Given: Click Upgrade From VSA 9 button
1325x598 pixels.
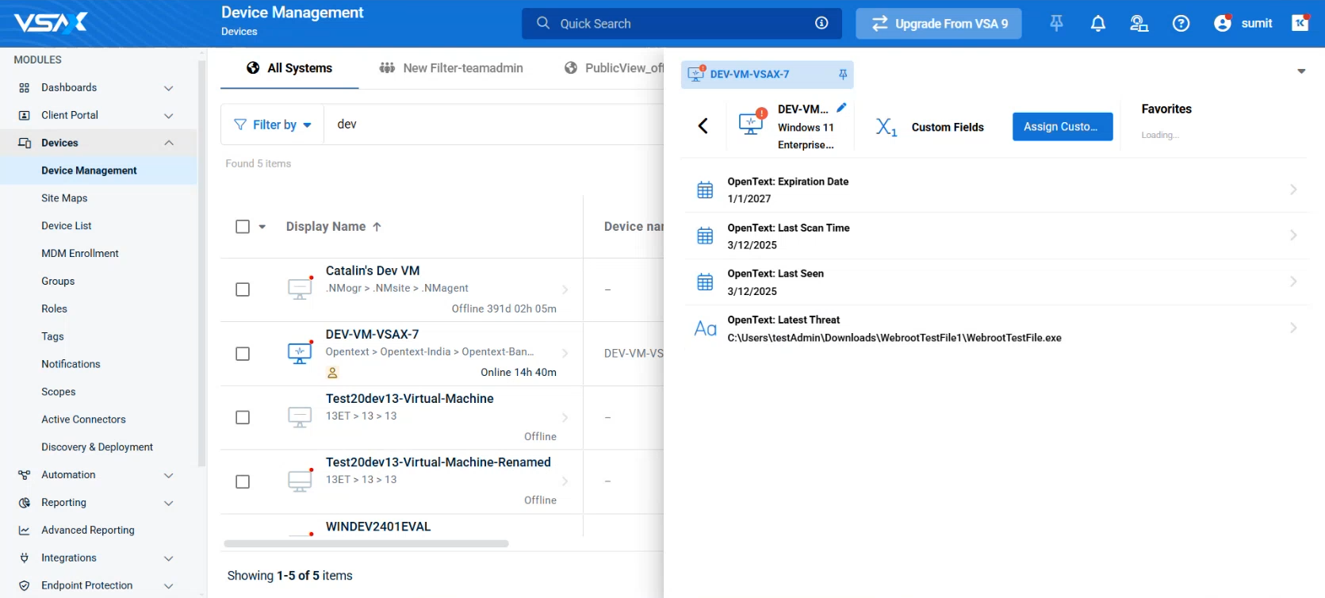Looking at the screenshot, I should coord(939,24).
